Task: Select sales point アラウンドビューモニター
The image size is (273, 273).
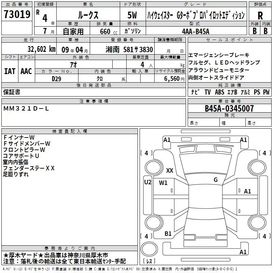Action: pos(219,70)
